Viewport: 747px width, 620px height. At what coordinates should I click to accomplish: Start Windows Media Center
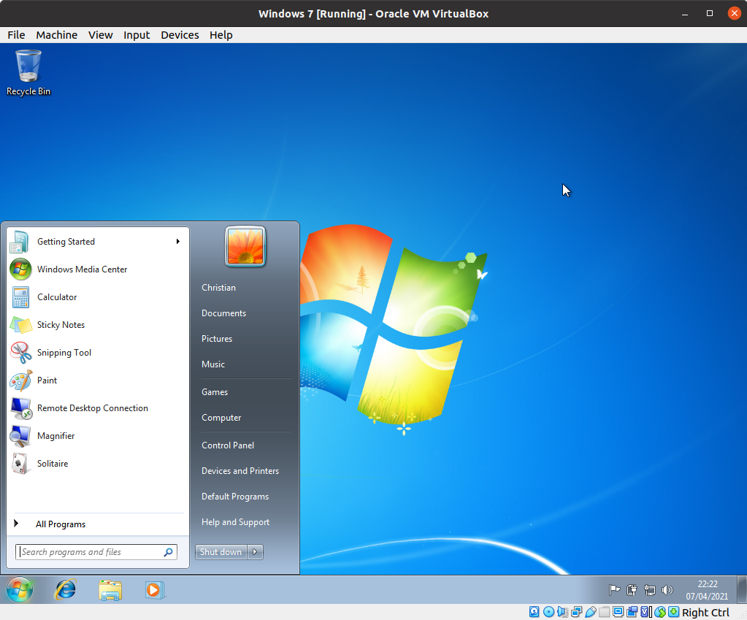pos(80,269)
